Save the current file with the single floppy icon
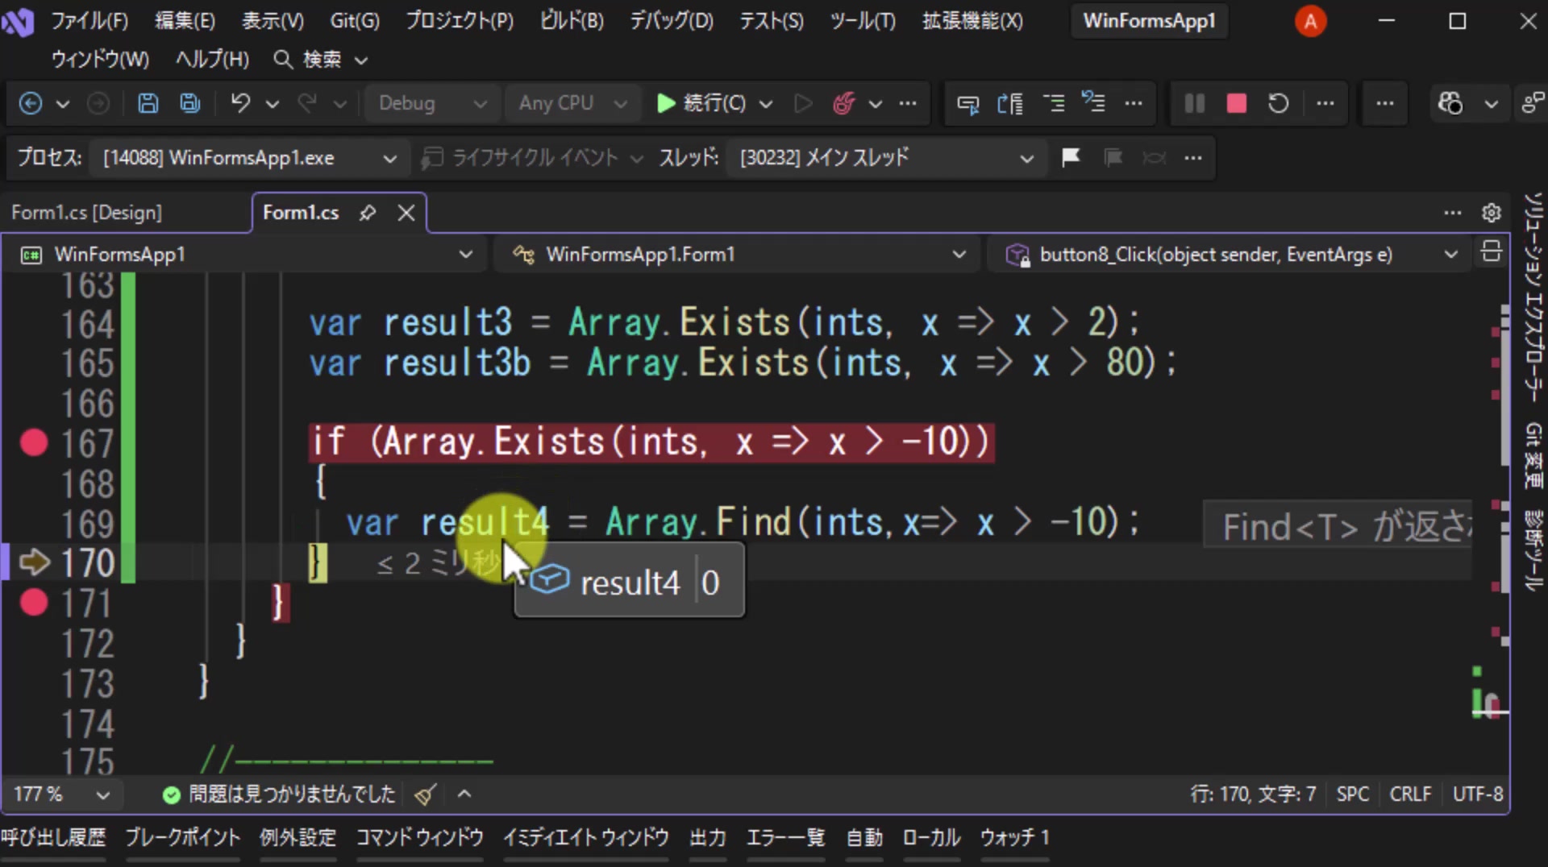This screenshot has height=867, width=1548. click(148, 103)
